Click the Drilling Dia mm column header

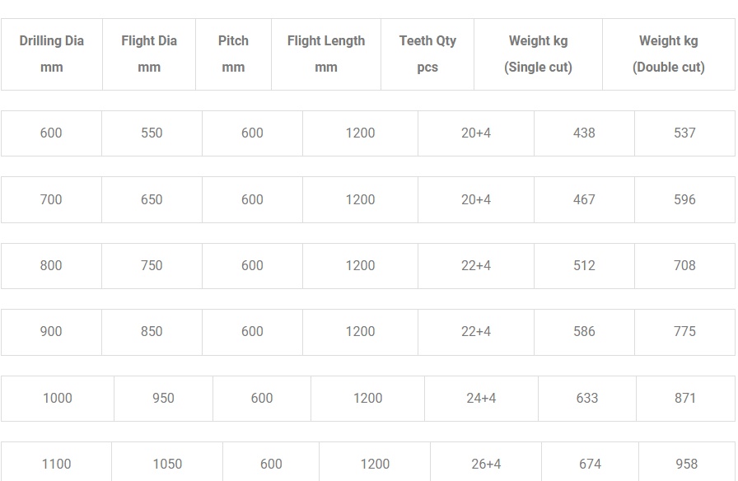click(x=52, y=54)
